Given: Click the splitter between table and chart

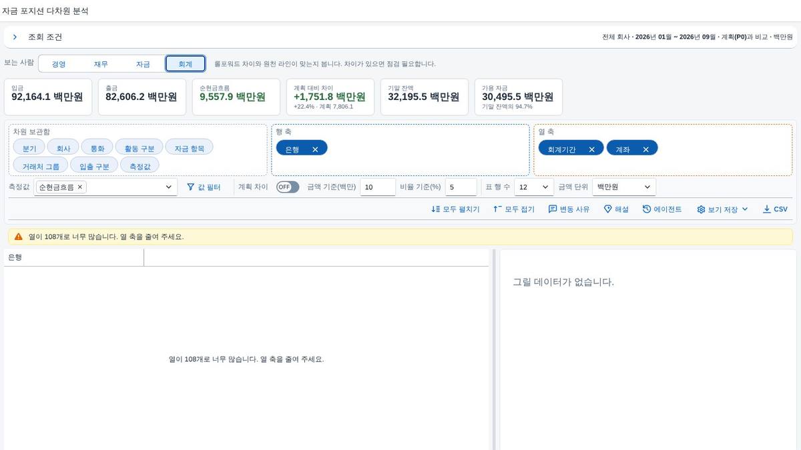Looking at the screenshot, I should [494, 349].
